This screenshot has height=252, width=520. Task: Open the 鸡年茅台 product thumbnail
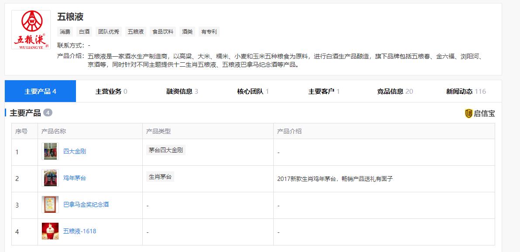pos(50,178)
